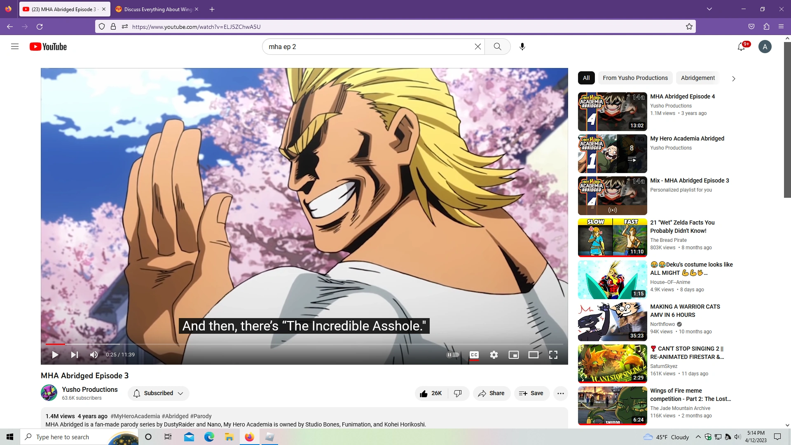
Task: Open the MHA Abridged Episode 4 thumbnail
Action: click(612, 111)
